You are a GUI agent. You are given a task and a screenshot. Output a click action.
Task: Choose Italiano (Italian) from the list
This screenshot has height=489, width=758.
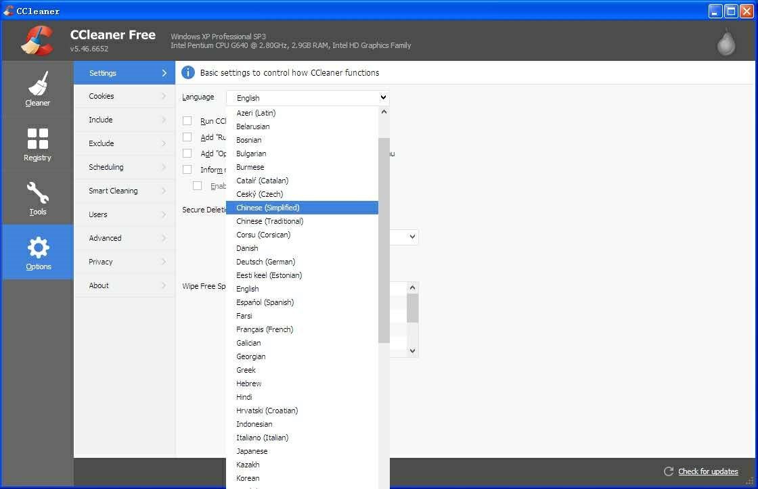tap(302, 438)
